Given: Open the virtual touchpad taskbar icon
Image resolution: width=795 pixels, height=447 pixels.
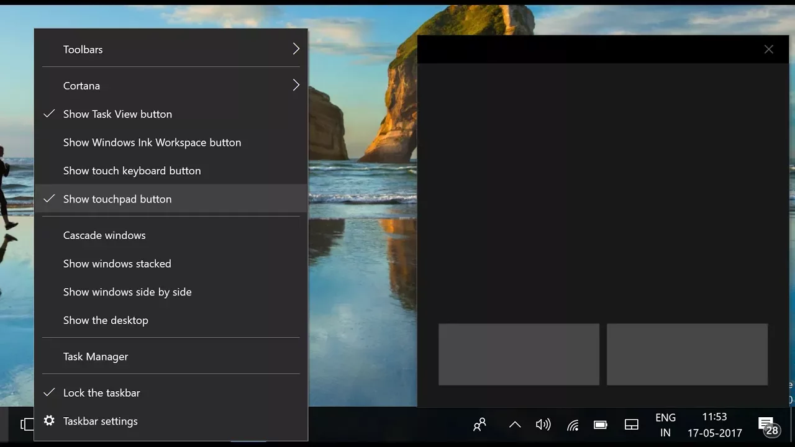Looking at the screenshot, I should [632, 425].
